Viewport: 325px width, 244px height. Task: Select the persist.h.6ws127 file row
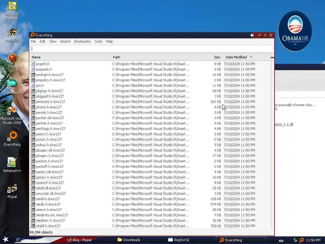[x=150, y=112]
